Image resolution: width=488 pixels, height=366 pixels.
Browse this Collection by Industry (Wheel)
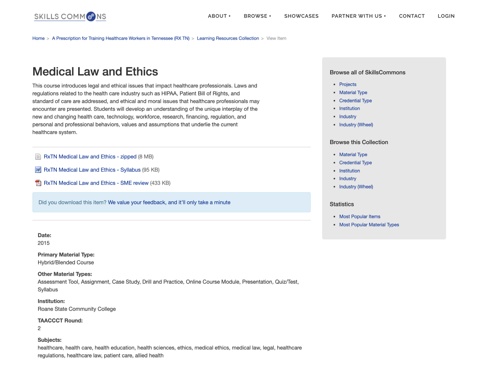point(356,187)
